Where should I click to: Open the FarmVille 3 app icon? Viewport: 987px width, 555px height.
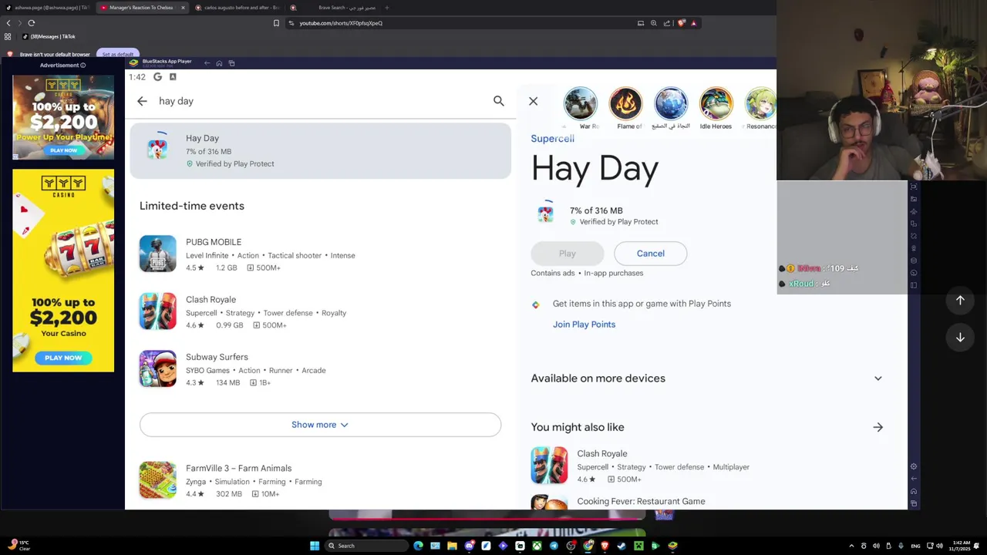(x=157, y=479)
